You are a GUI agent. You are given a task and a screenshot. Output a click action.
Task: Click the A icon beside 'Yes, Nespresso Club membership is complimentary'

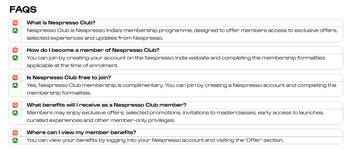(x=15, y=85)
